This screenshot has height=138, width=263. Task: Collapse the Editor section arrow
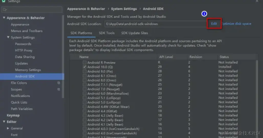point(4,122)
